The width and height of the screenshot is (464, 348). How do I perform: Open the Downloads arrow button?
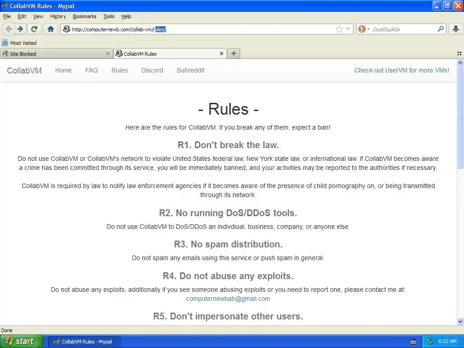[456, 29]
